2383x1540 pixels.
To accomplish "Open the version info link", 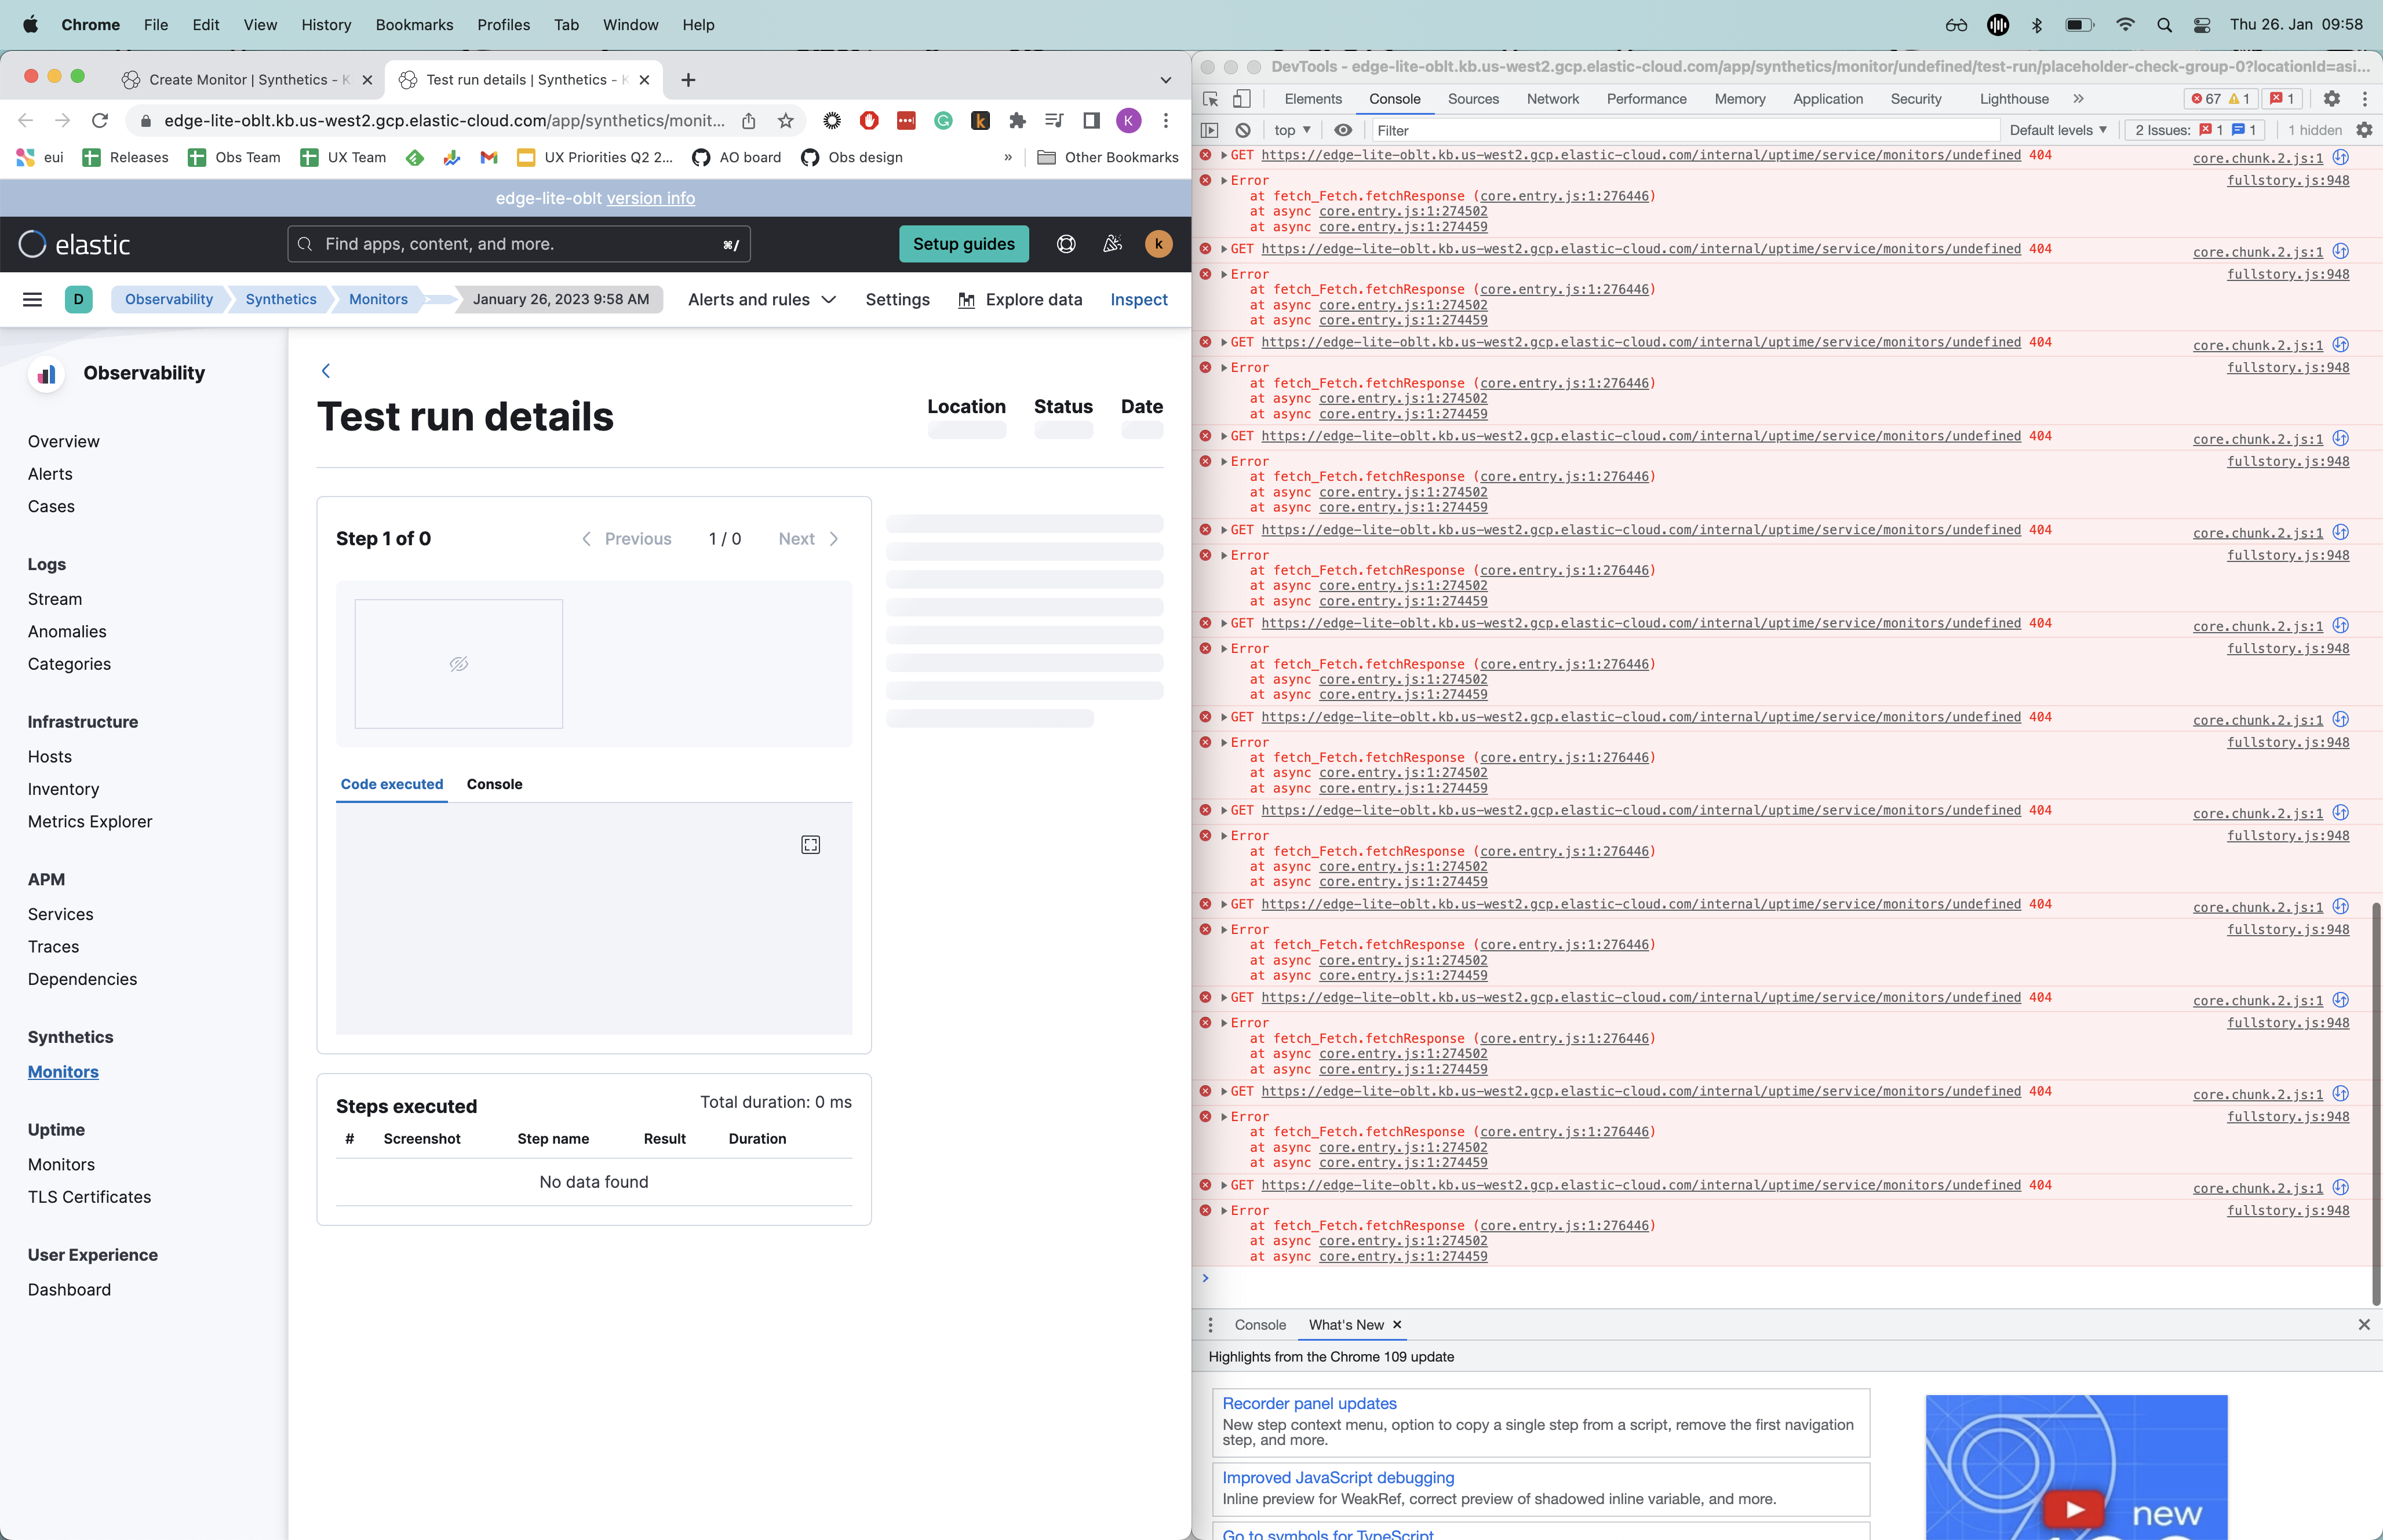I will pyautogui.click(x=651, y=198).
